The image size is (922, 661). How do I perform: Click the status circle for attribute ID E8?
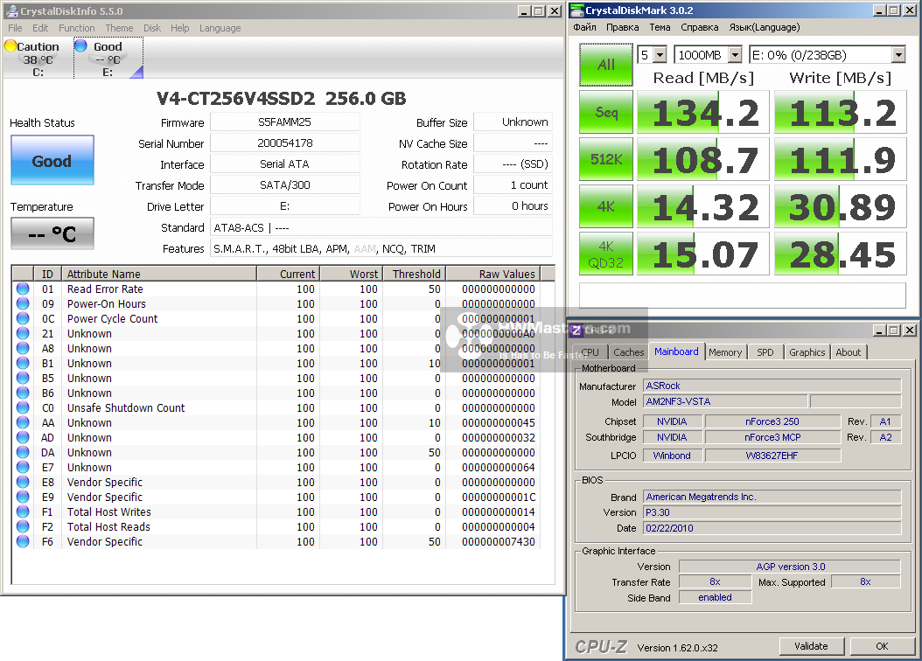pyautogui.click(x=23, y=482)
